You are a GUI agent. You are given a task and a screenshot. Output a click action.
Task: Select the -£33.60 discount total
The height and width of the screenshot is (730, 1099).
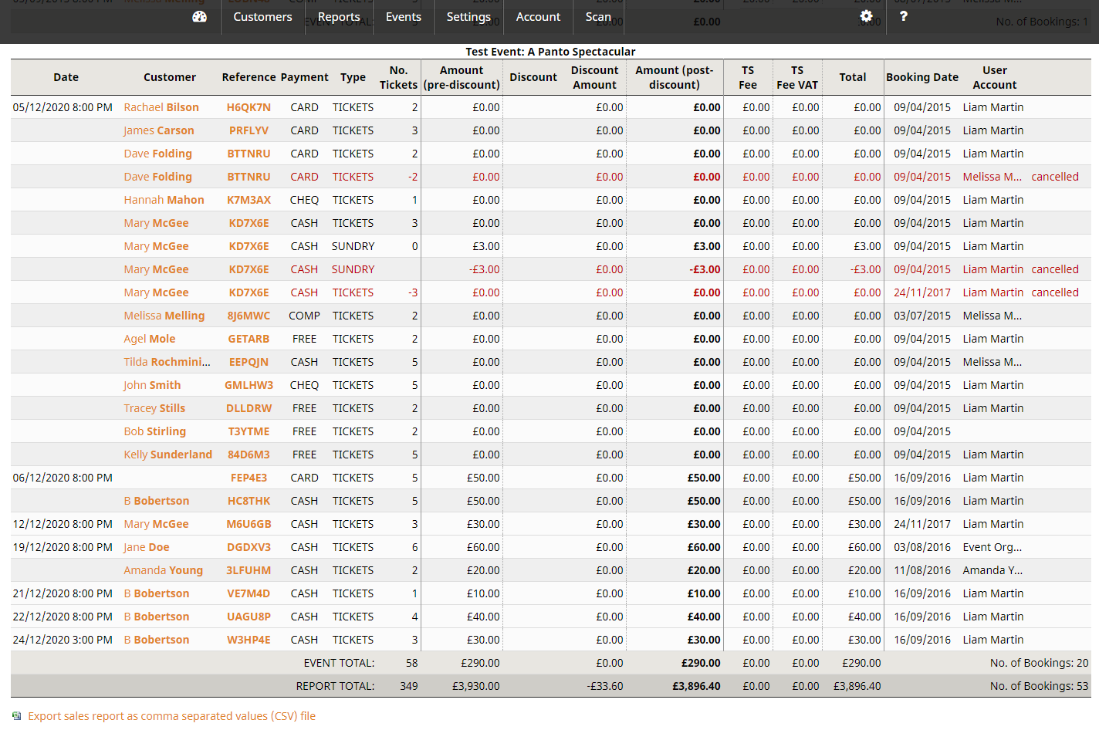click(605, 686)
